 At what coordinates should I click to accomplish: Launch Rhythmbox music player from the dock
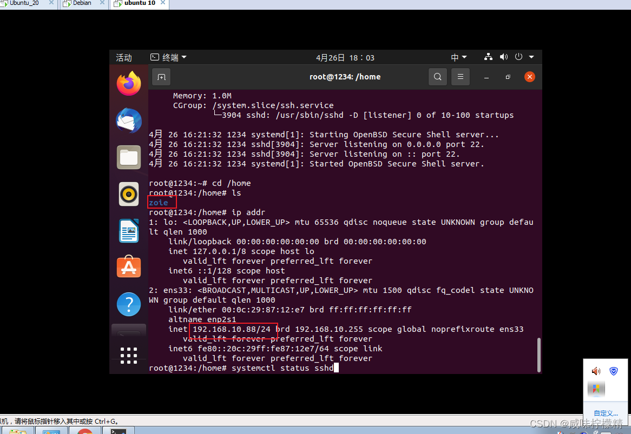click(x=128, y=194)
